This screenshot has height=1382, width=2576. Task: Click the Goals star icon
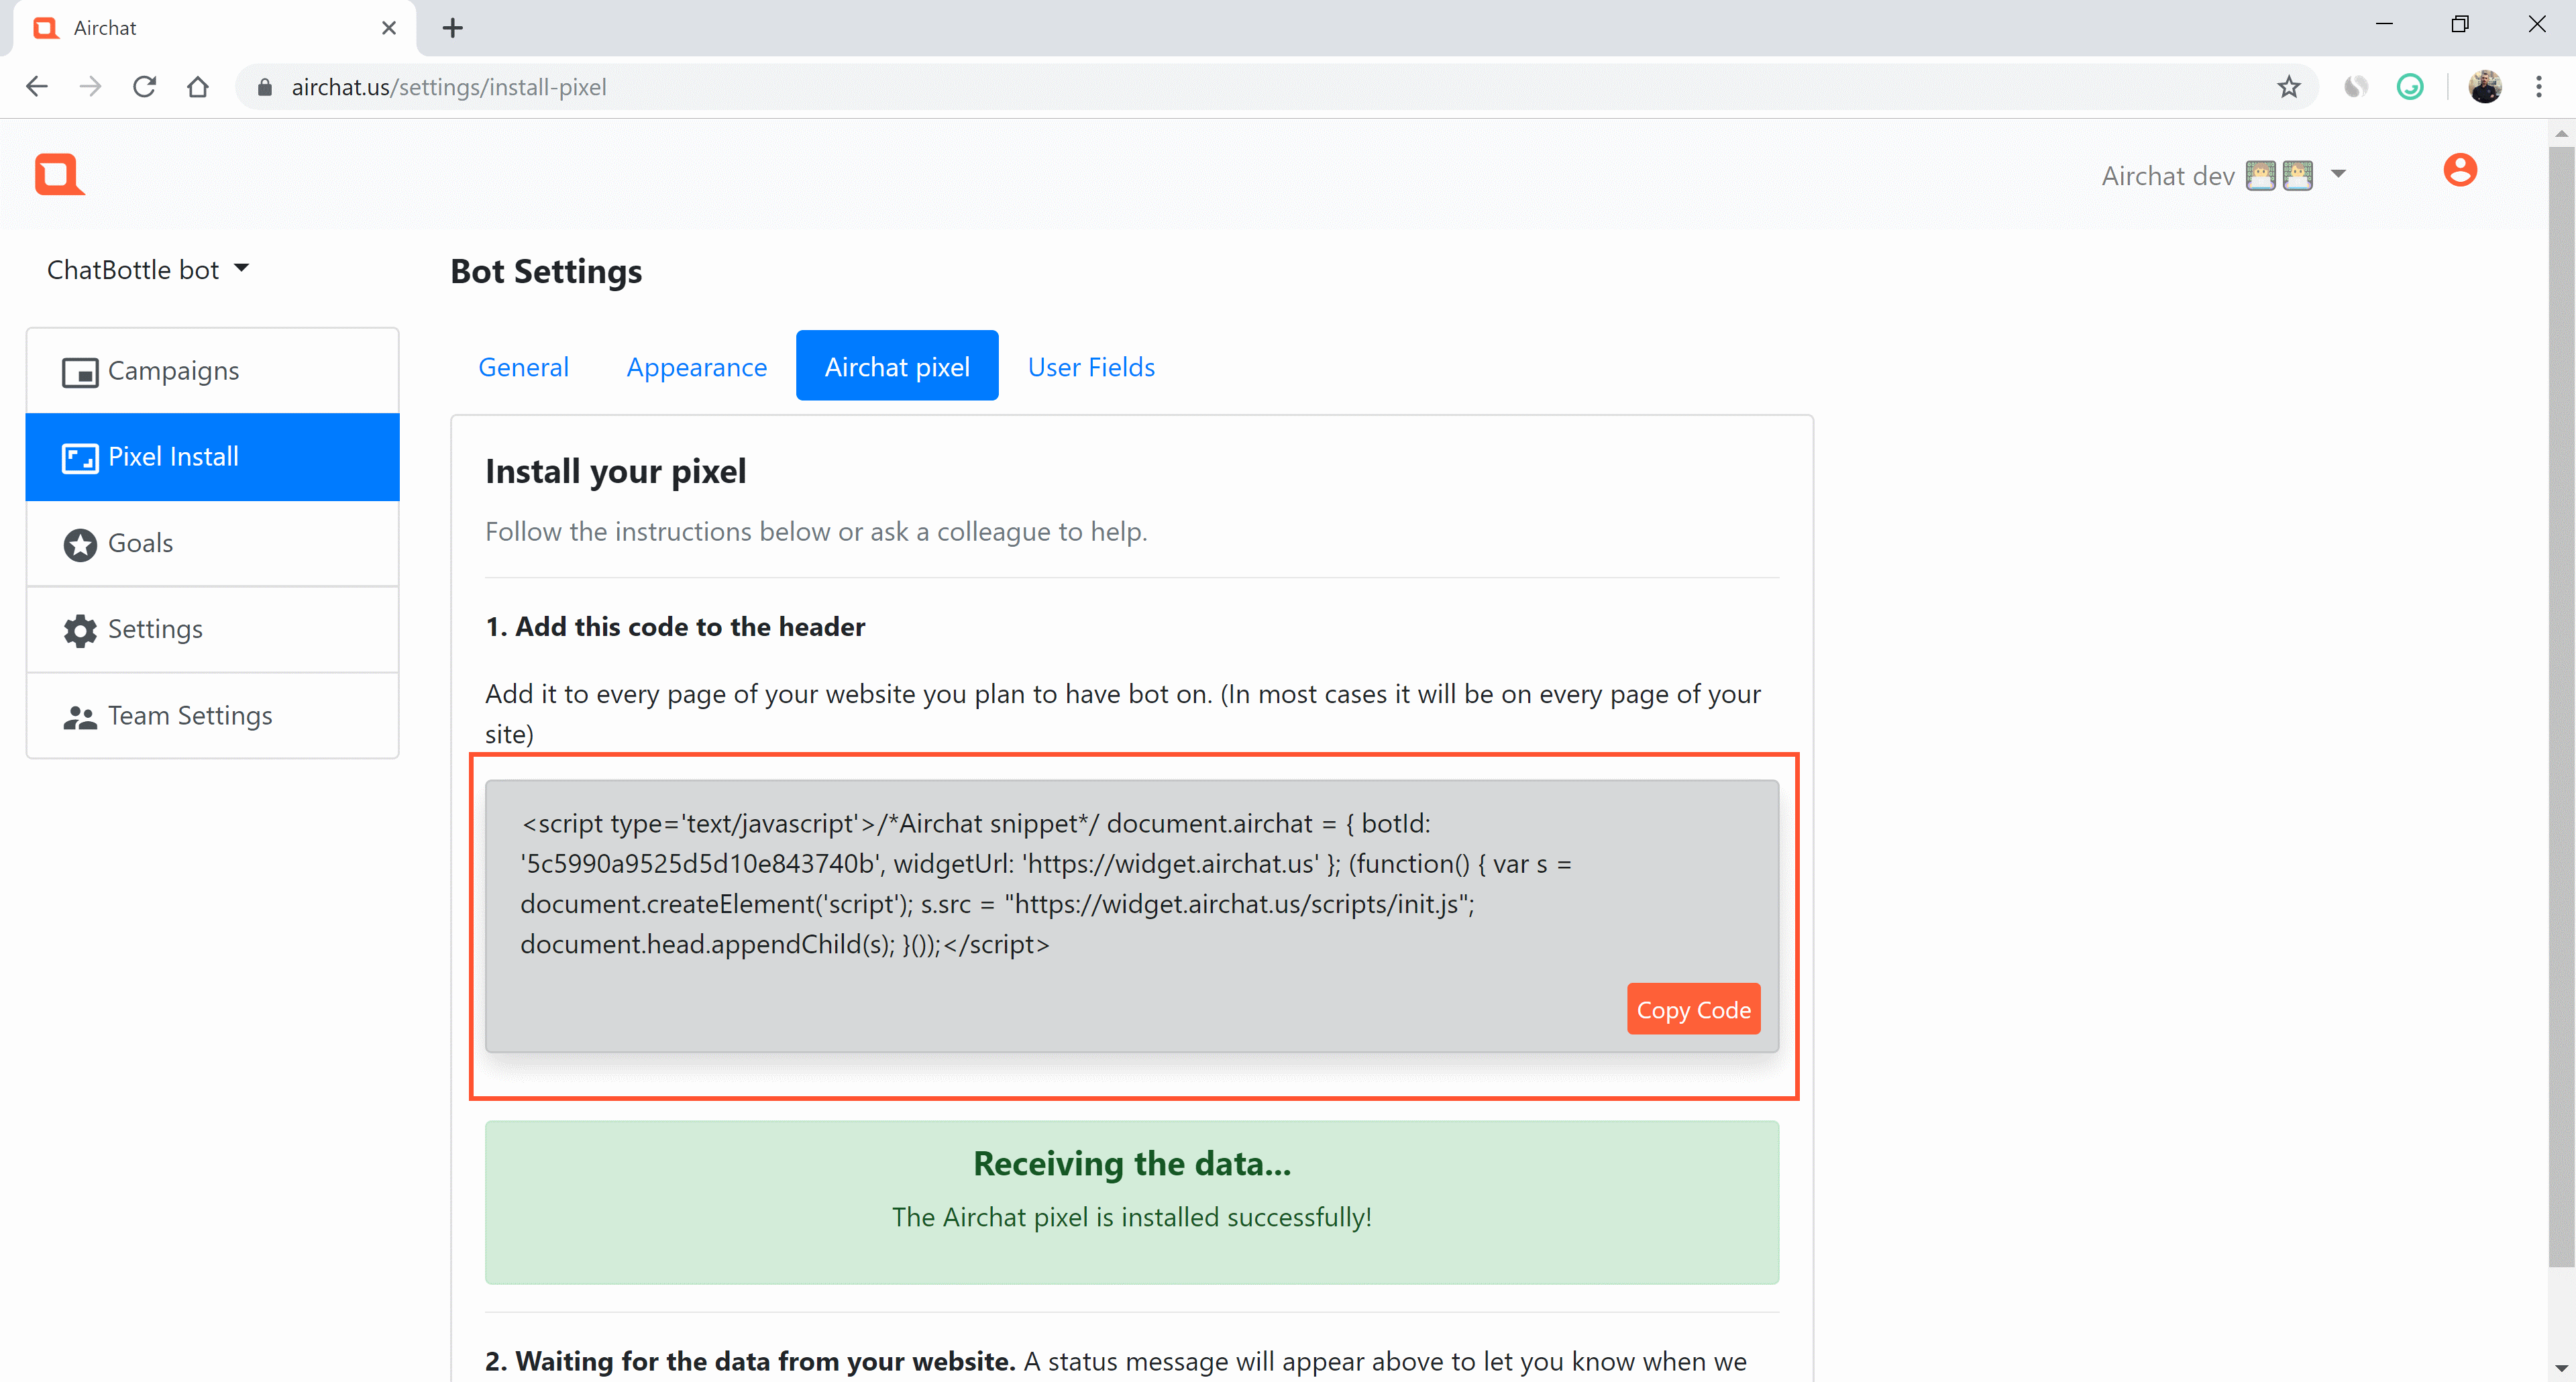pyautogui.click(x=80, y=545)
